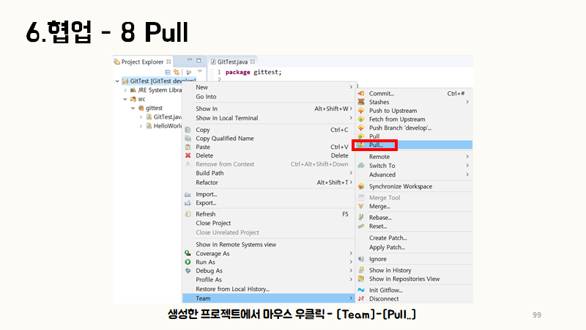
Task: Click the Push to Upstream icon
Action: (361, 111)
